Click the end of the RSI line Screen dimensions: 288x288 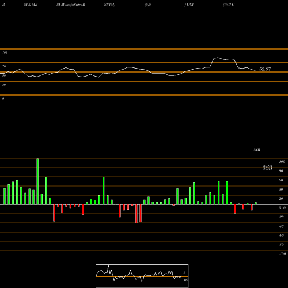(x=255, y=71)
